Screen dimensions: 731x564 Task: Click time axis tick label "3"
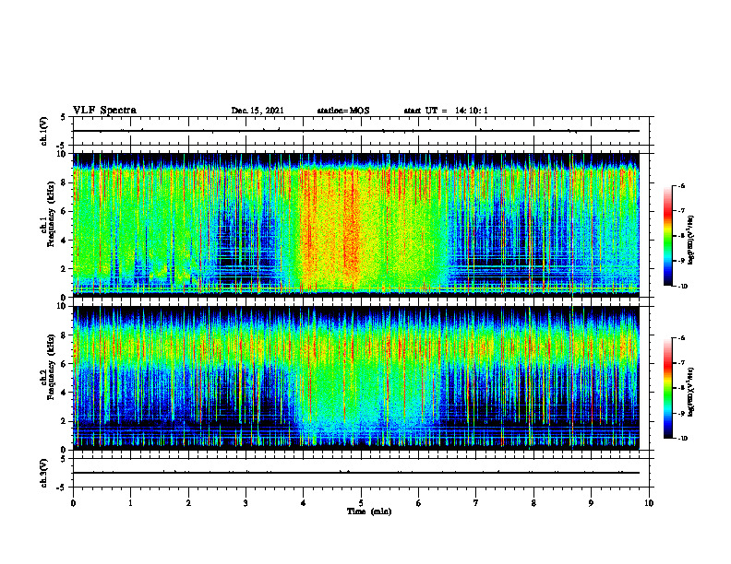(x=246, y=503)
